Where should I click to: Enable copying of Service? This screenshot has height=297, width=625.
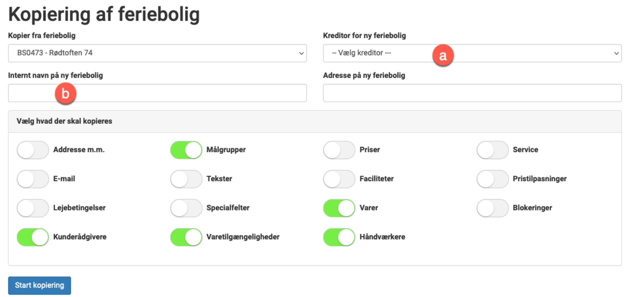pos(492,150)
